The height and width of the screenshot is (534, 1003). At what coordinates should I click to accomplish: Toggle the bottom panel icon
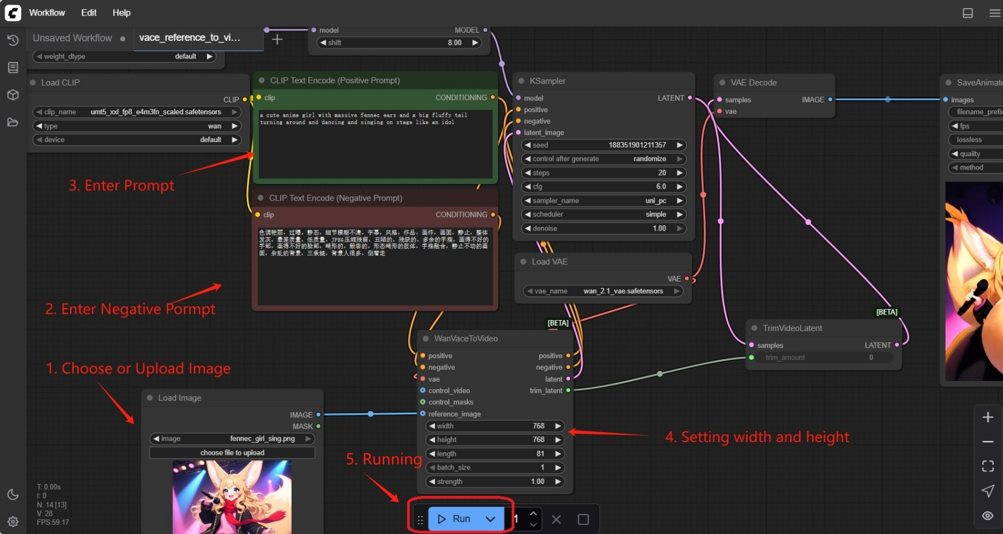click(968, 13)
